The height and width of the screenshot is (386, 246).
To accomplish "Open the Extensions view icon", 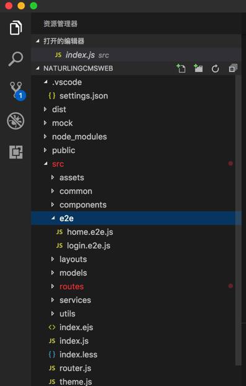I will pyautogui.click(x=16, y=152).
